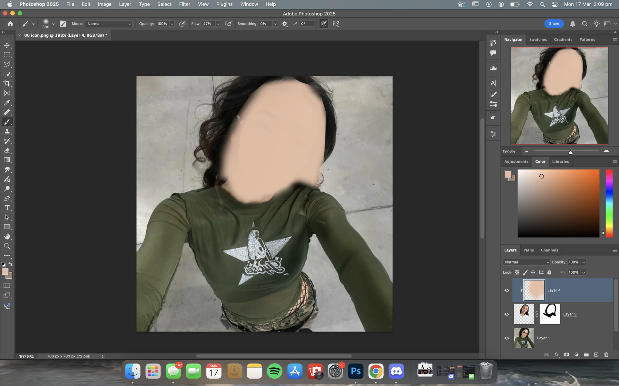Switch to the Channels tab

coord(549,250)
